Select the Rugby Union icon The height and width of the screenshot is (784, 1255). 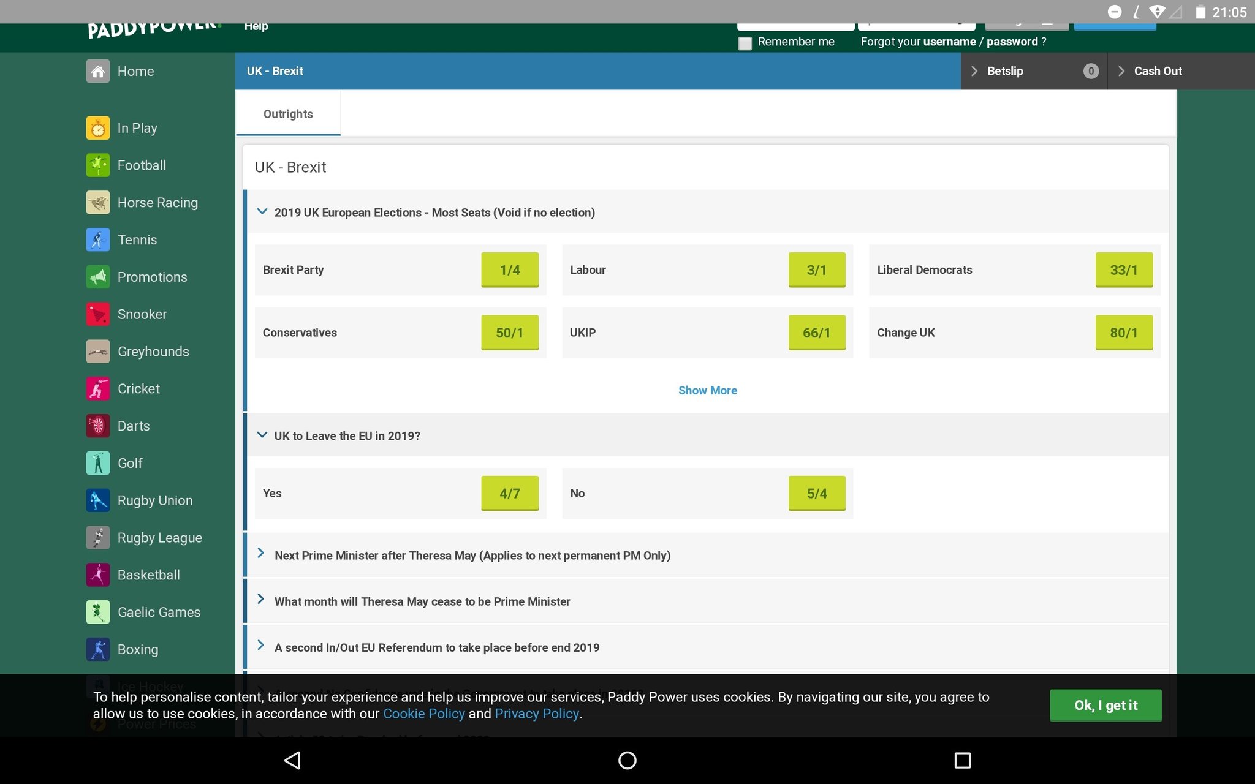pyautogui.click(x=98, y=500)
